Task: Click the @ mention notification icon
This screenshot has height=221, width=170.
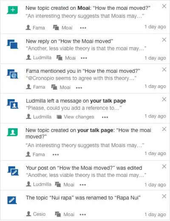Action: pos(12,74)
